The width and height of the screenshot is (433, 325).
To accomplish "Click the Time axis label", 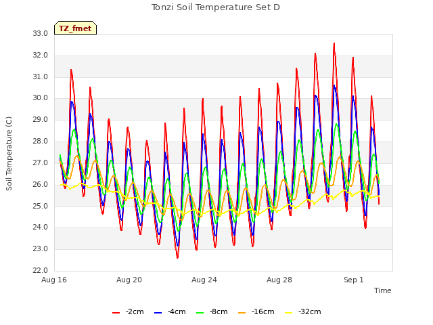I will 383,290.
